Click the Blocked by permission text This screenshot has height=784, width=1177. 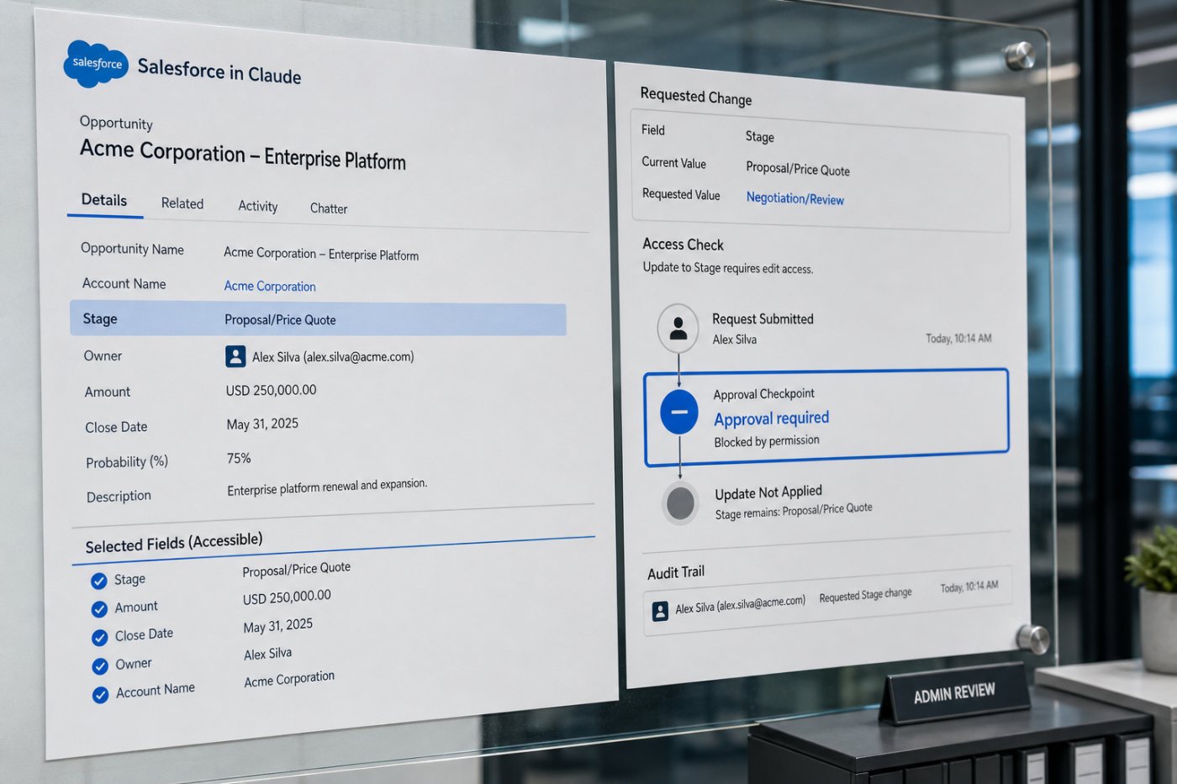tap(767, 441)
